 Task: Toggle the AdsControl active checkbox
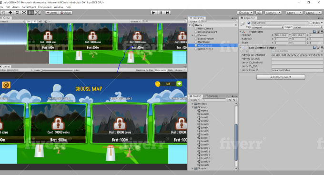(x=249, y=23)
